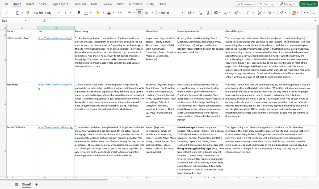319x189 pixels.
Task: Select the Sheet1 tab
Action: pyautogui.click(x=27, y=184)
